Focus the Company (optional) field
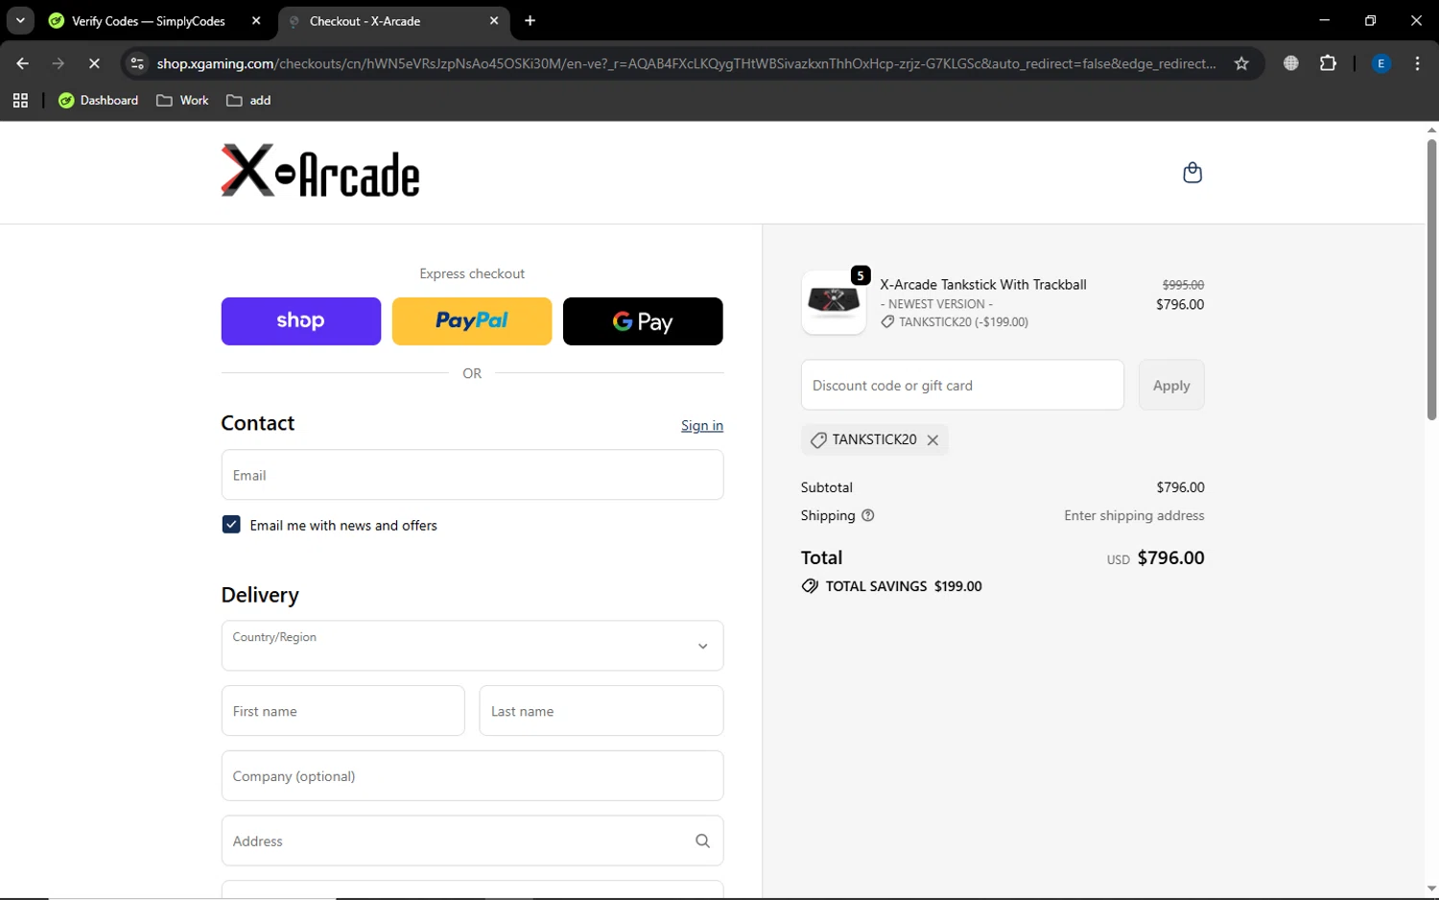 pos(472,776)
